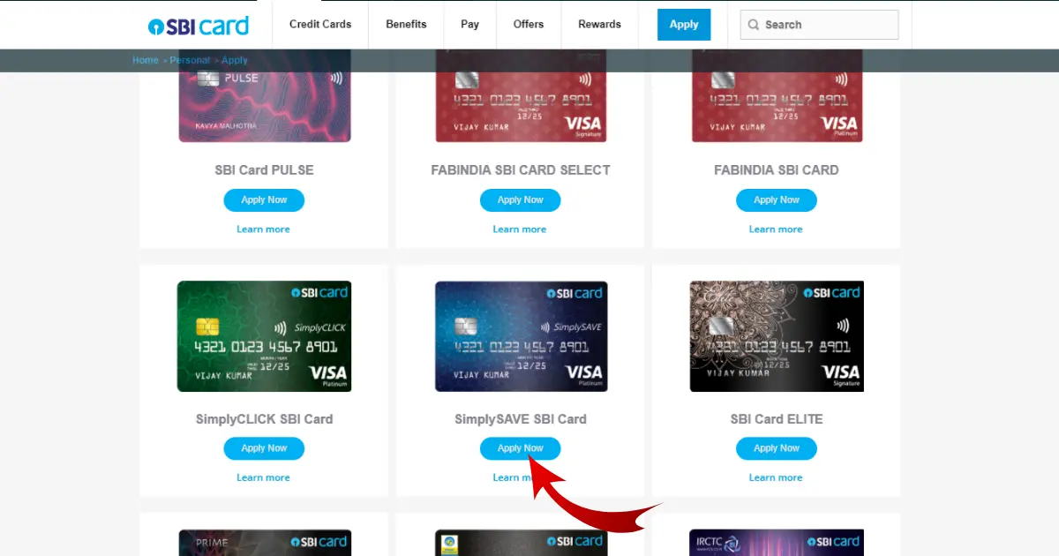The image size is (1059, 556).
Task: Learn more about SimplyCLICK SBI Card
Action: tap(263, 477)
